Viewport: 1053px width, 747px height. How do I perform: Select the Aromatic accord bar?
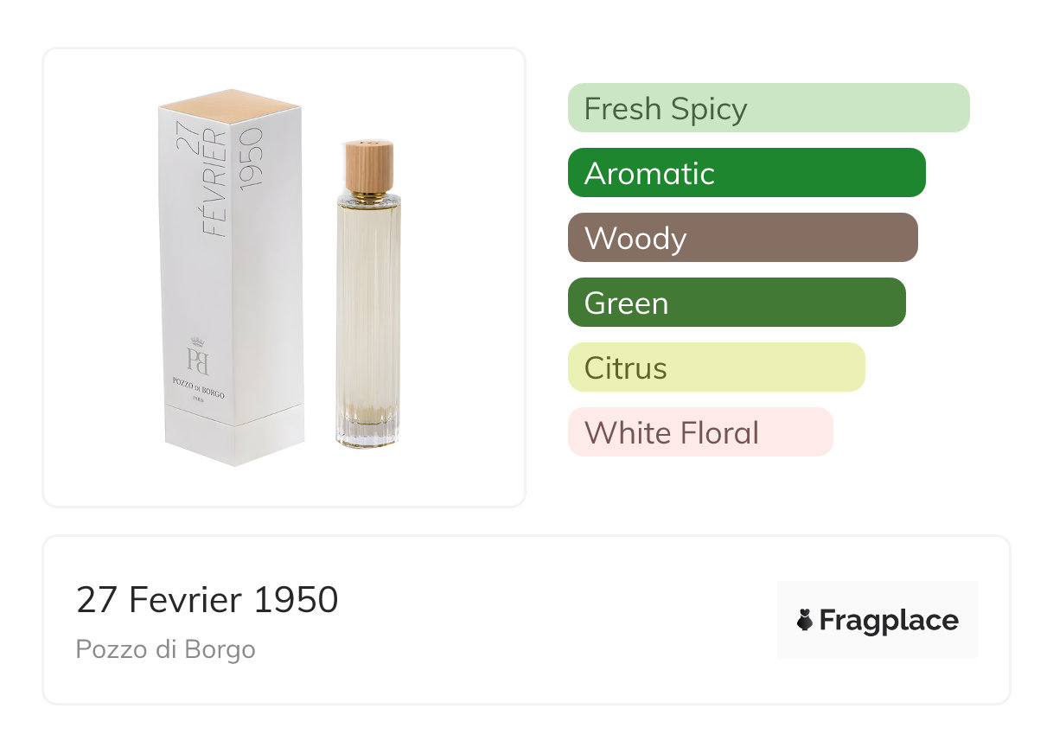(x=746, y=173)
